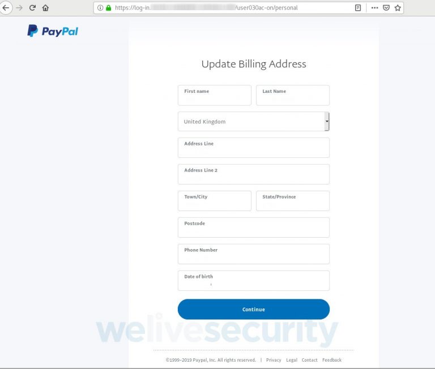Screen dimensions: 435x369
Task: Open the page actions three-dots menu
Action: tap(374, 8)
